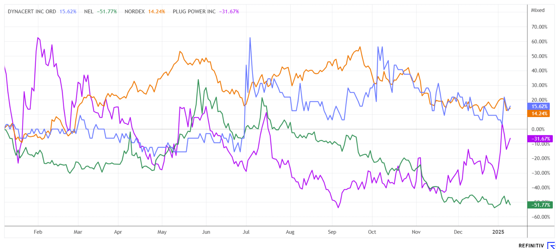The height and width of the screenshot is (249, 559).
Task: Click the Jul label on the time axis
Action: point(246,232)
